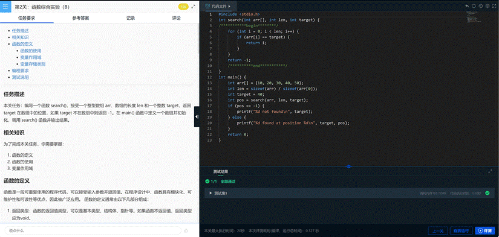Viewport: 499px width, 237px height.
Task: Click the 自测运行 button
Action: point(461,230)
